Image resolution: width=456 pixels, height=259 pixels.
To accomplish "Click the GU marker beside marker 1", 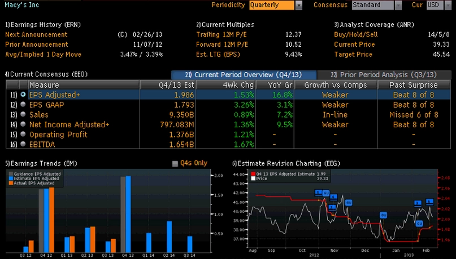I will pos(326,193).
